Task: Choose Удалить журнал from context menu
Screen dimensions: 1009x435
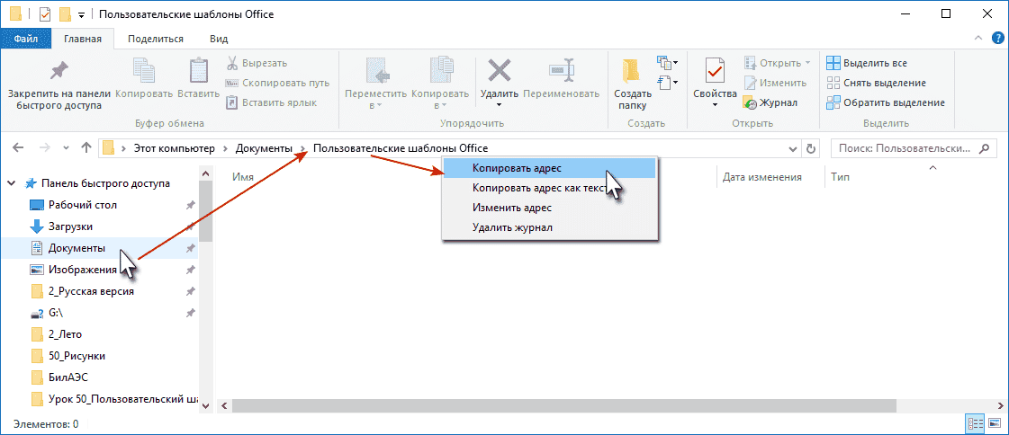Action: [x=549, y=227]
